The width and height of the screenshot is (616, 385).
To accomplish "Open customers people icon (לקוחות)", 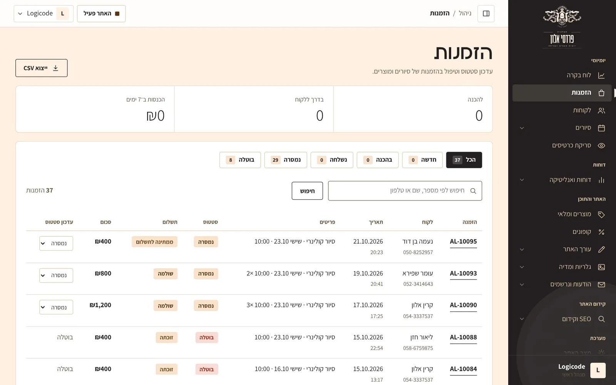I will [601, 110].
